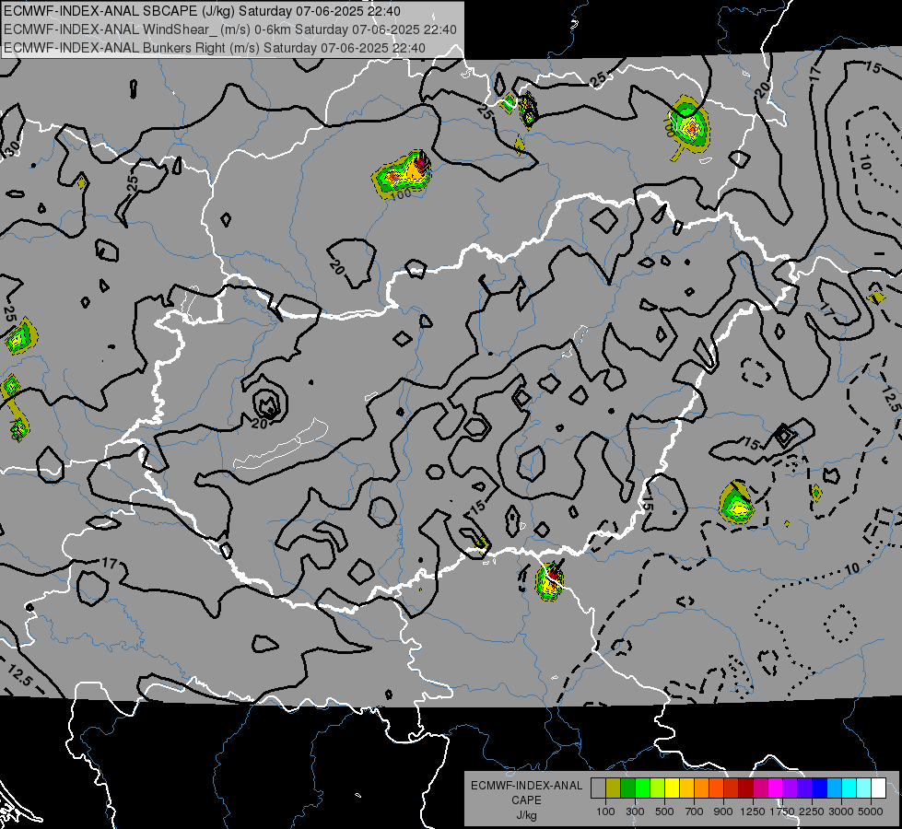902x829 pixels.
Task: Click the cyan legend swatch
Action: [849, 788]
